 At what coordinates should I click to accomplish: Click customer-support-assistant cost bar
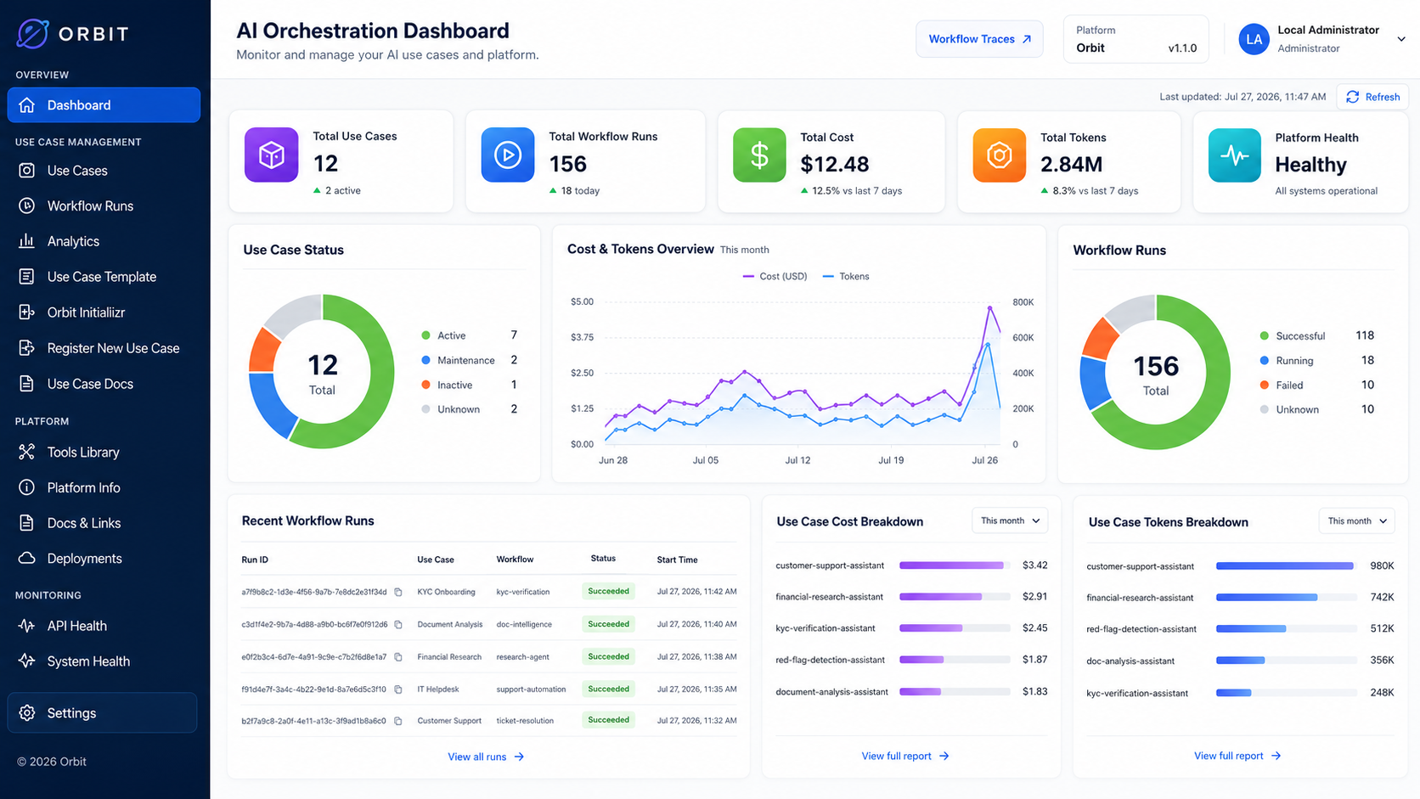[x=955, y=565]
